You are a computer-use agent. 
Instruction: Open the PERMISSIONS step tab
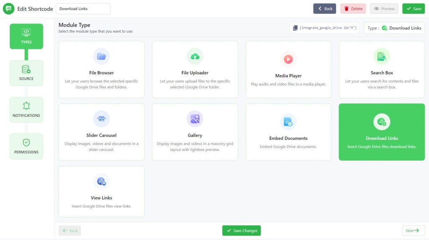coord(26,147)
